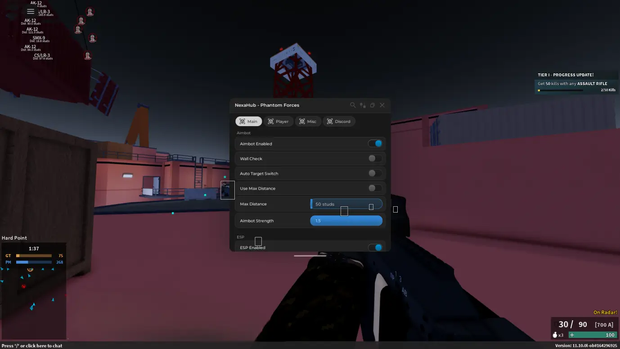Screen dimensions: 620x349
Task: Click the Max Distance studs slider
Action: pyautogui.click(x=346, y=204)
